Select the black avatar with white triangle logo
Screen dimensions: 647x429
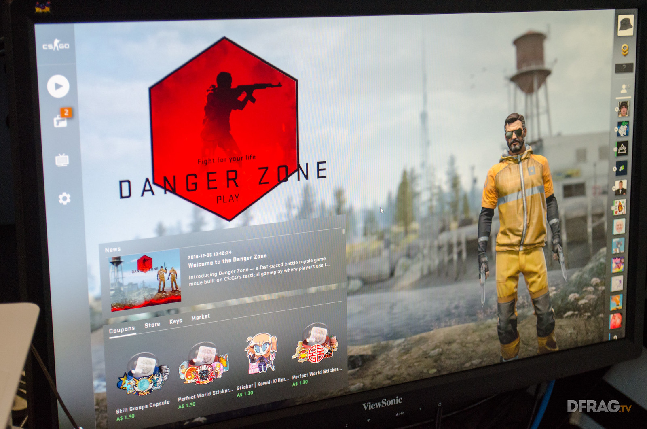tap(622, 149)
